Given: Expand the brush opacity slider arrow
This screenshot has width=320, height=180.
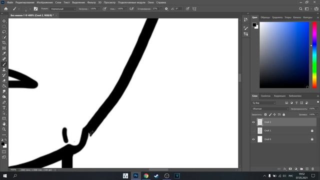Looking at the screenshot, I should (x=98, y=9).
